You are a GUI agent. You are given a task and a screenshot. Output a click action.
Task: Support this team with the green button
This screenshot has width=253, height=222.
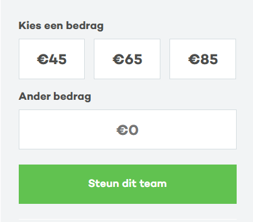[x=128, y=184]
